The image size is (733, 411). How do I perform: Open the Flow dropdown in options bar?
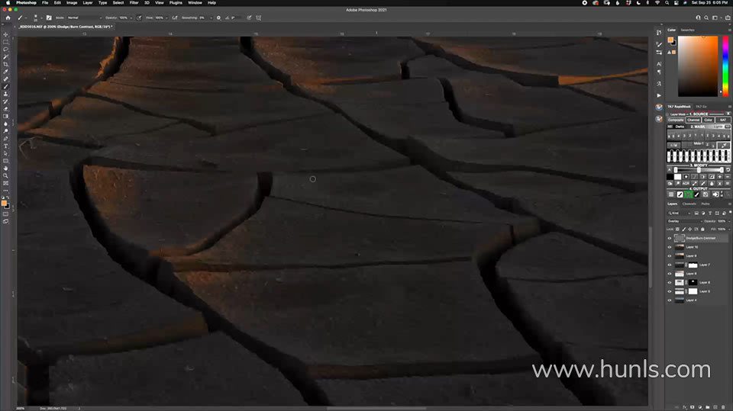166,18
